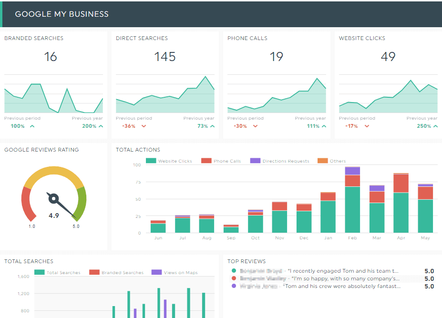This screenshot has width=442, height=318.
Task: Click the 5.0 score of first review
Action: (x=429, y=271)
